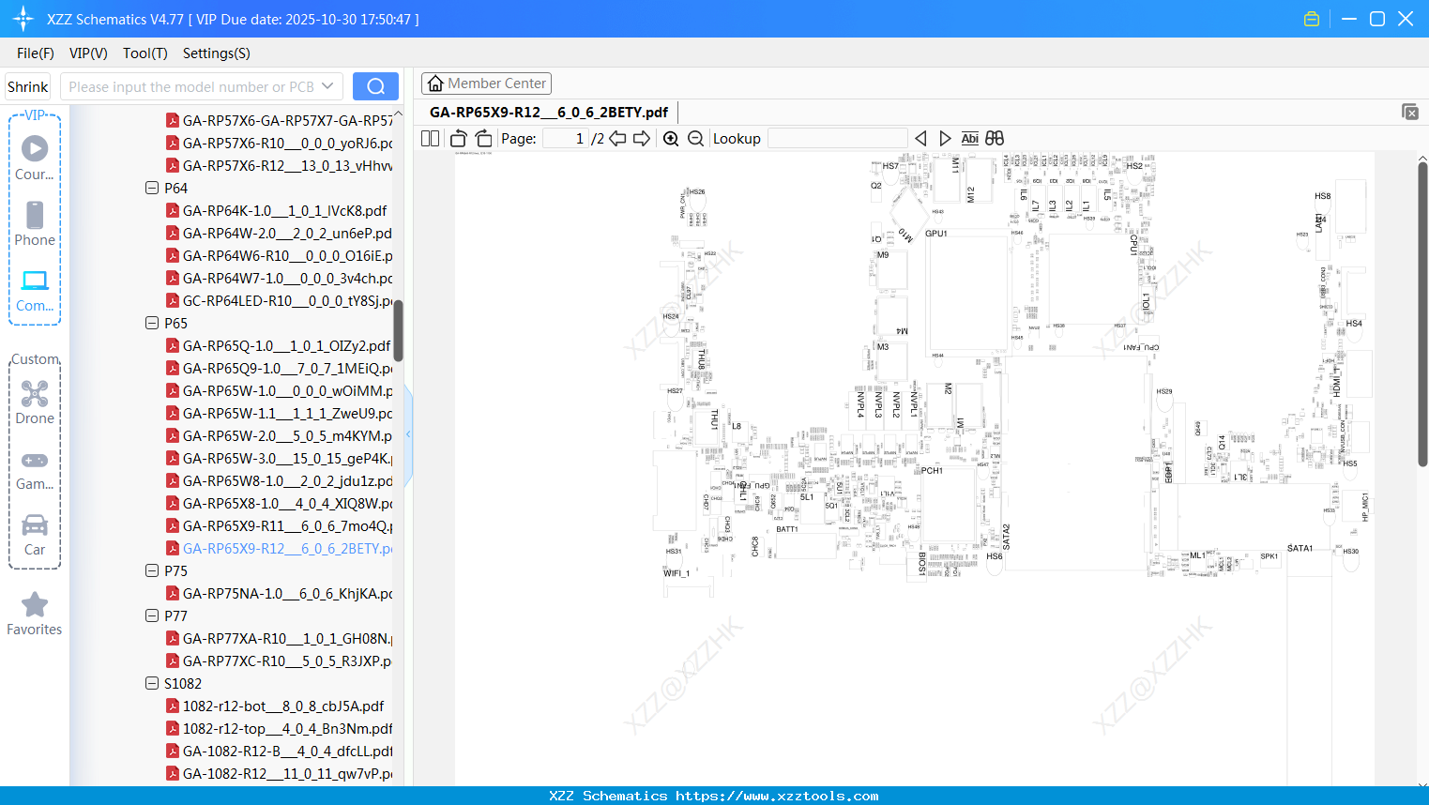Click the Page number field
1429x805 pixels.
[566, 138]
